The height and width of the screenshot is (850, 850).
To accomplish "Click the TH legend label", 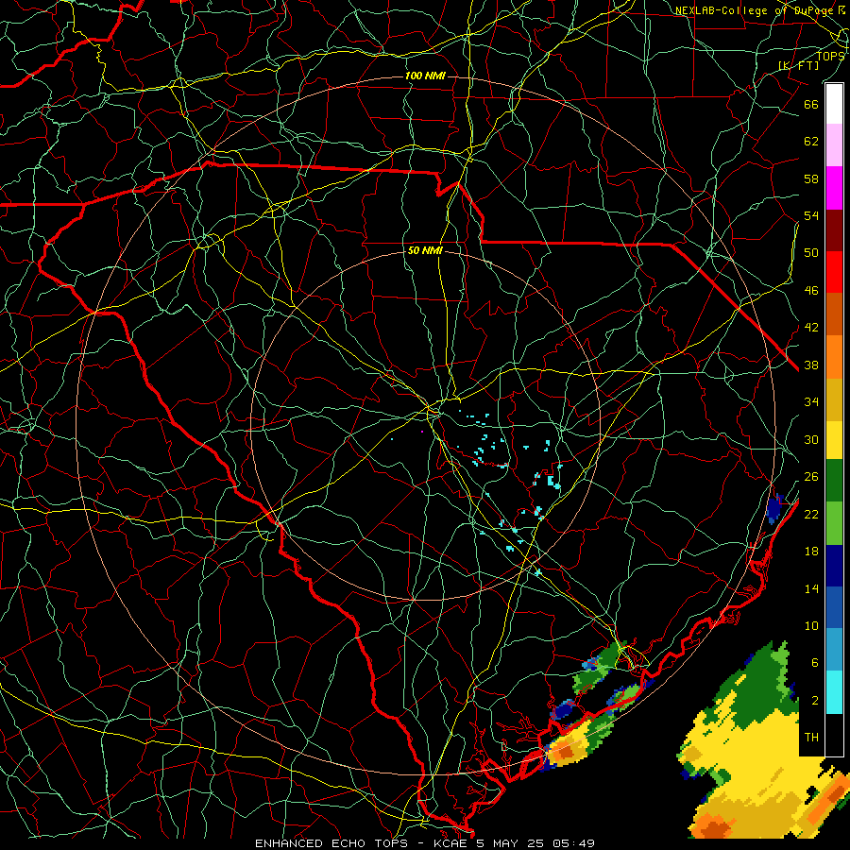I will pyautogui.click(x=811, y=738).
